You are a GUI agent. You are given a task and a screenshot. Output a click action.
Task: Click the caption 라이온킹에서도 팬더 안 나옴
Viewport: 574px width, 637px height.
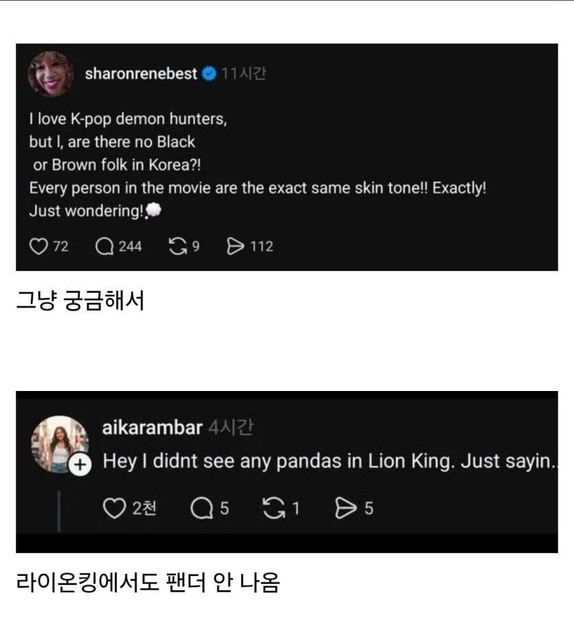147,583
